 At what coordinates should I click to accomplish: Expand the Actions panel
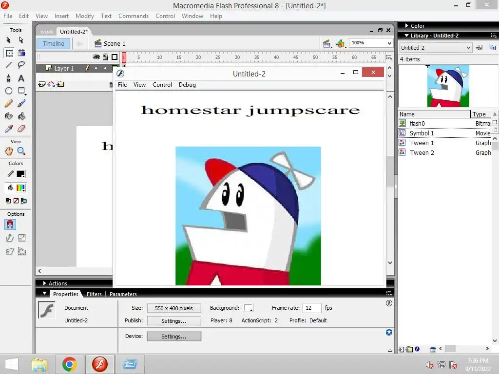click(45, 283)
